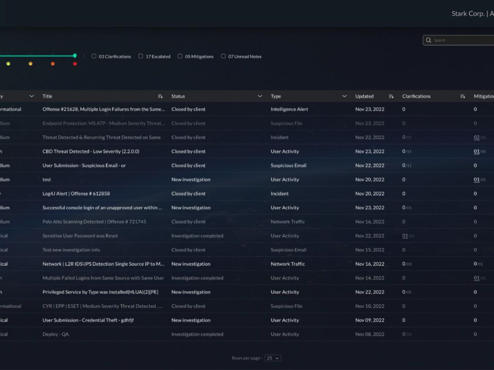Image resolution: width=494 pixels, height=370 pixels.
Task: Open CBD Threat Detected - Low Severity row
Action: coord(91,152)
